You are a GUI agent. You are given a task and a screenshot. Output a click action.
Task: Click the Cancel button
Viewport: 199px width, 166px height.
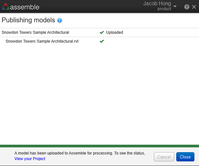(x=164, y=157)
